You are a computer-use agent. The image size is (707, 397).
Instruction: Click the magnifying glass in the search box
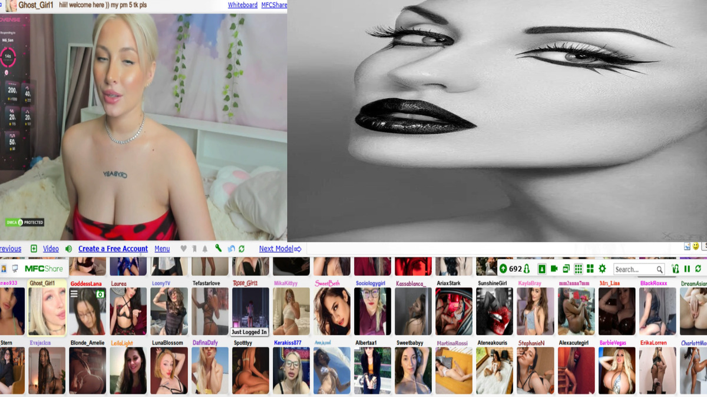(659, 269)
